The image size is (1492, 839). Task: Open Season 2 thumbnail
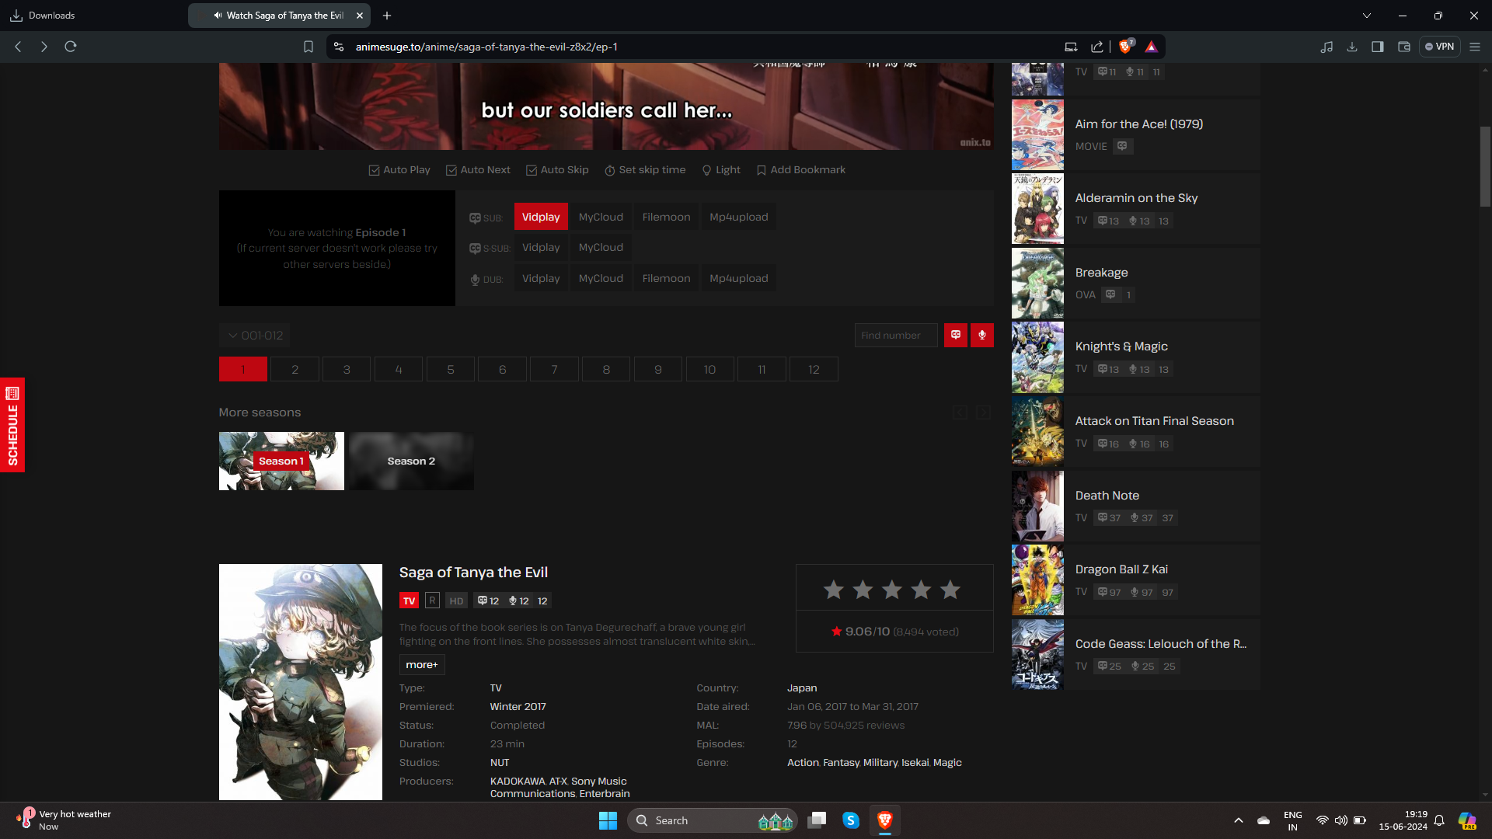(411, 461)
